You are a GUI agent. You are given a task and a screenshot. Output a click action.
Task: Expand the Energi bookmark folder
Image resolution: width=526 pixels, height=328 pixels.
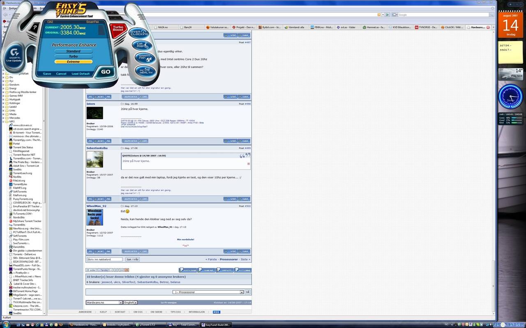point(4,88)
